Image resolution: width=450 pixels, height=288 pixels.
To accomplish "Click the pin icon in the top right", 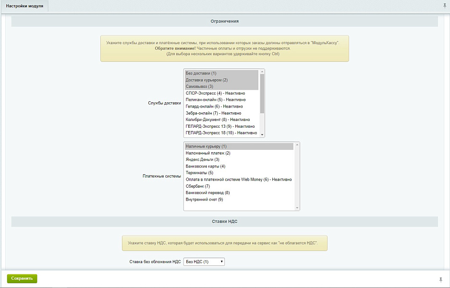I will (x=444, y=6).
